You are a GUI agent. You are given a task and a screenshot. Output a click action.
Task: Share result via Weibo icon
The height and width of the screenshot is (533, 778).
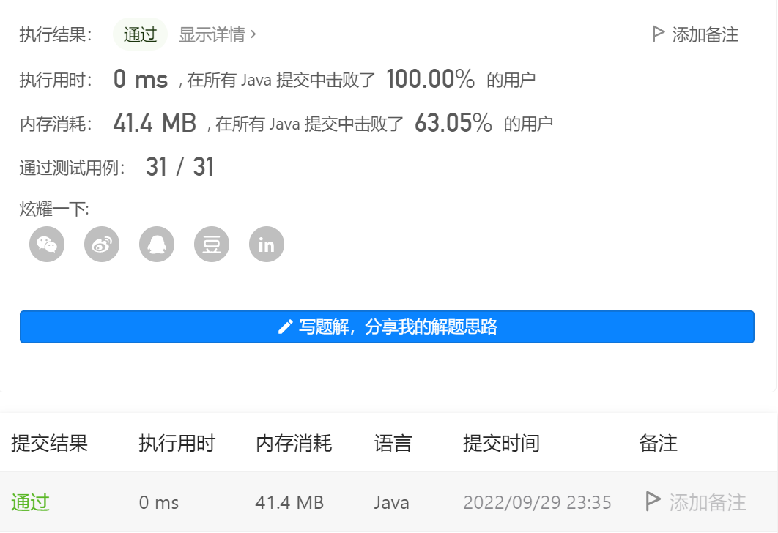[101, 244]
